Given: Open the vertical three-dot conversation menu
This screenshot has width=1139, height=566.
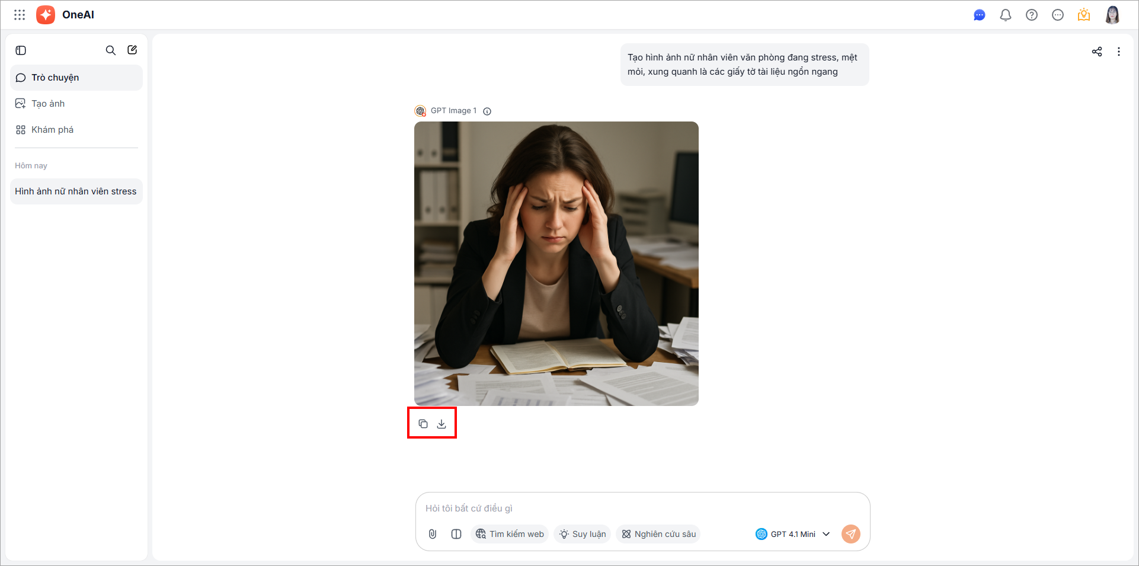Looking at the screenshot, I should (x=1119, y=52).
